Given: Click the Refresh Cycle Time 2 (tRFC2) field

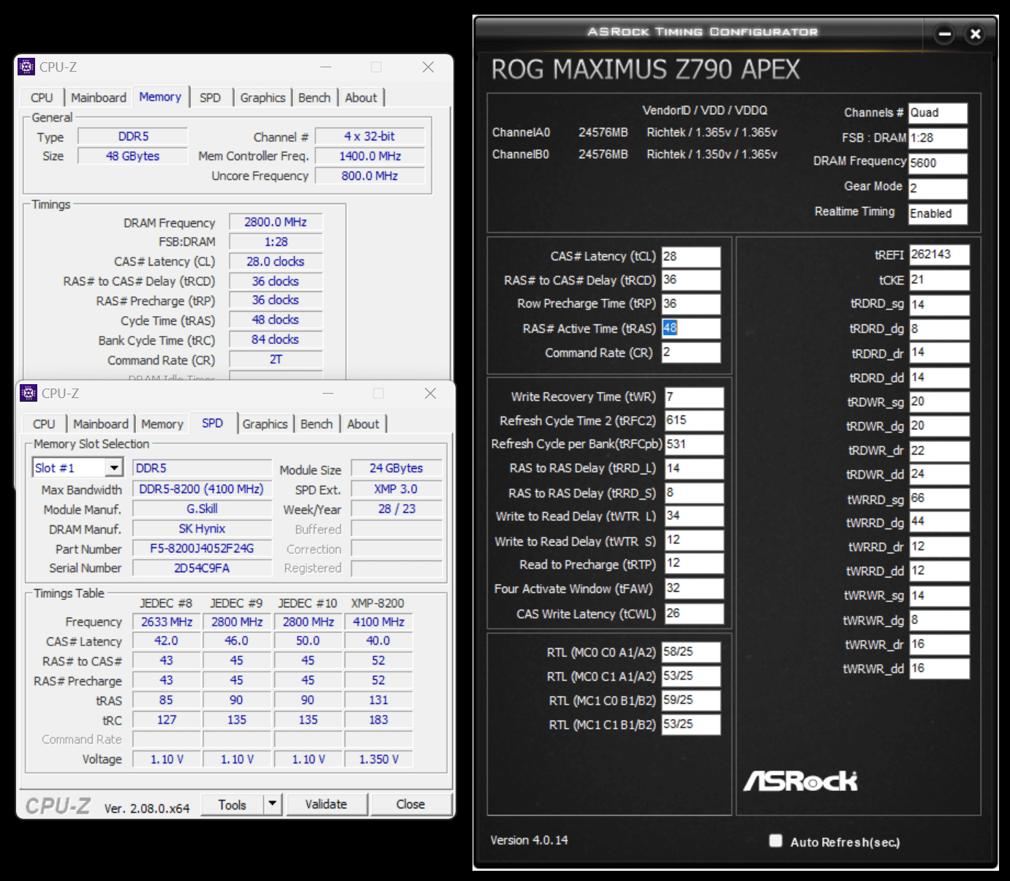Looking at the screenshot, I should coord(694,420).
